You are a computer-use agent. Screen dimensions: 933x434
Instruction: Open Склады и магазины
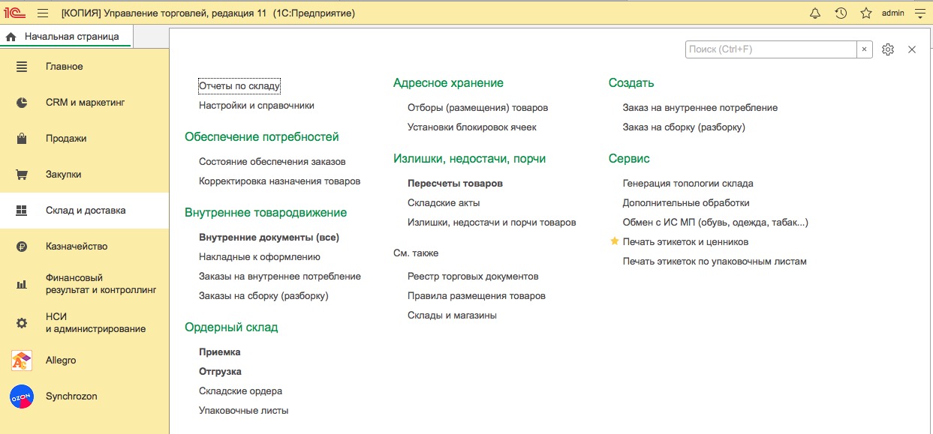click(x=453, y=316)
